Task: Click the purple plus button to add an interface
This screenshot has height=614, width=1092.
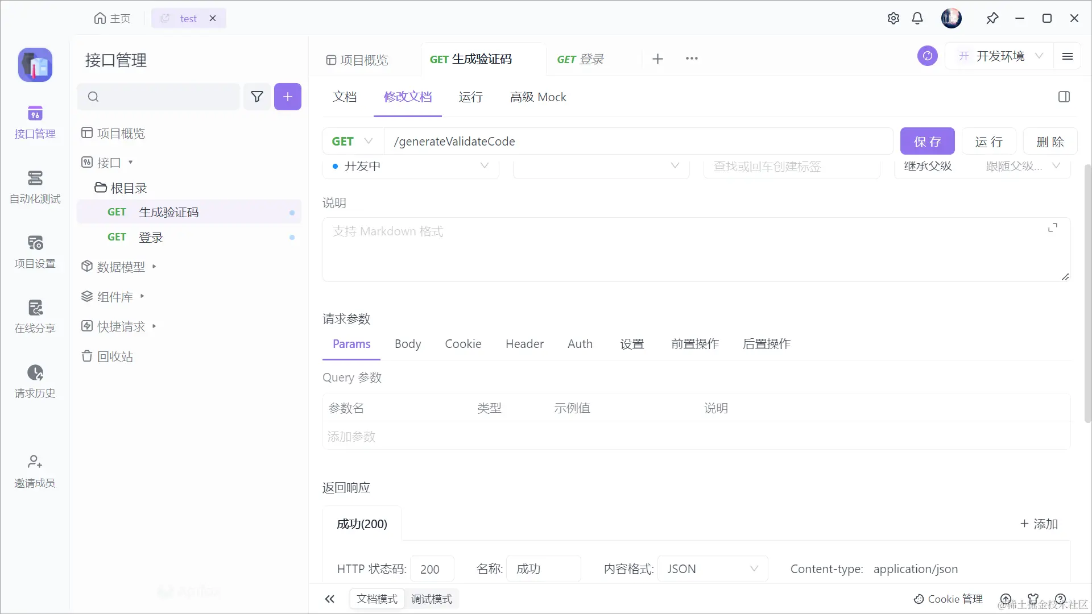Action: tap(288, 97)
